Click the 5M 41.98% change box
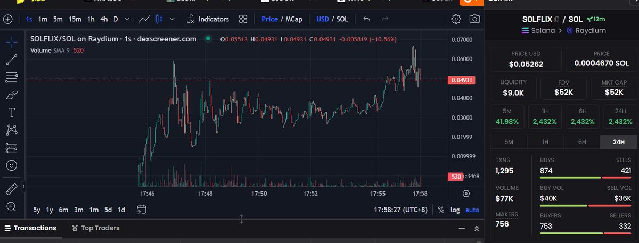639x243 pixels. coord(507,116)
